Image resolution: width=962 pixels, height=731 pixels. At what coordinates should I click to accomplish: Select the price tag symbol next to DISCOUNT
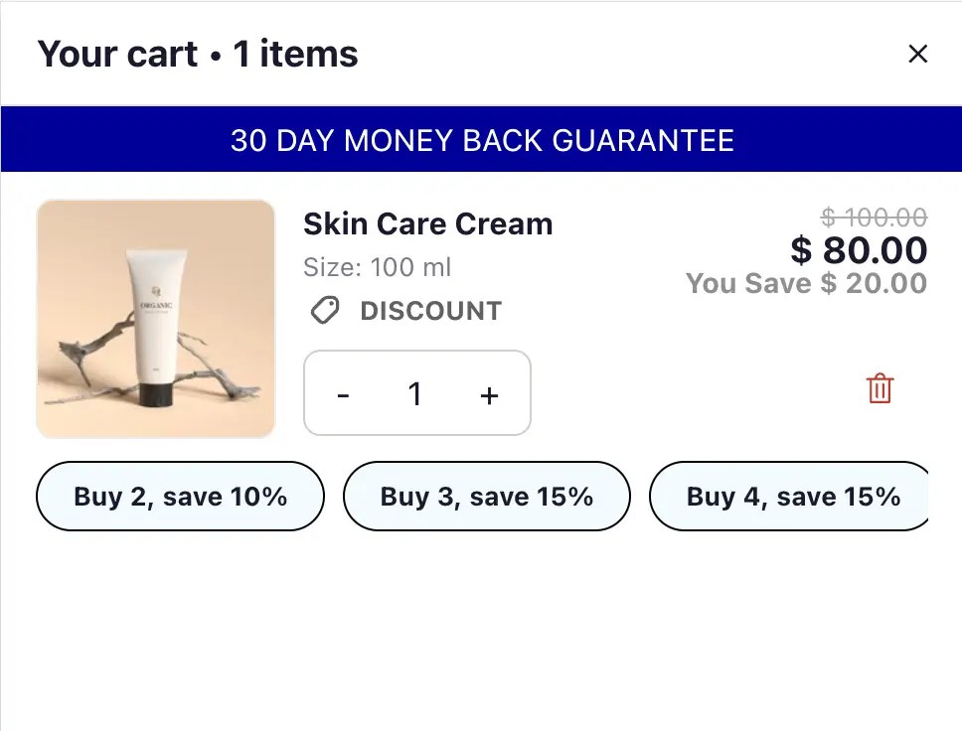[x=323, y=310]
